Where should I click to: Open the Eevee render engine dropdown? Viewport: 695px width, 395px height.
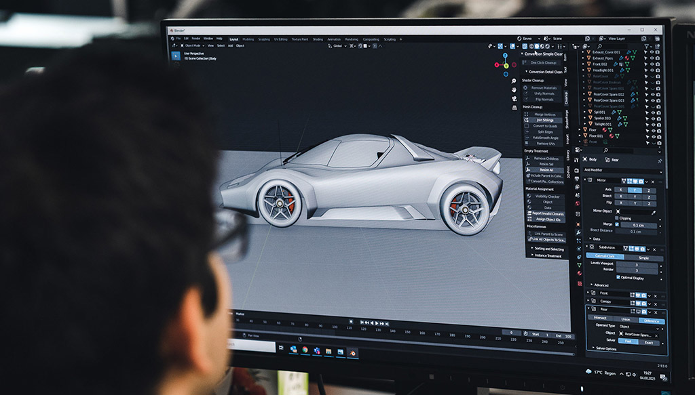pos(528,39)
